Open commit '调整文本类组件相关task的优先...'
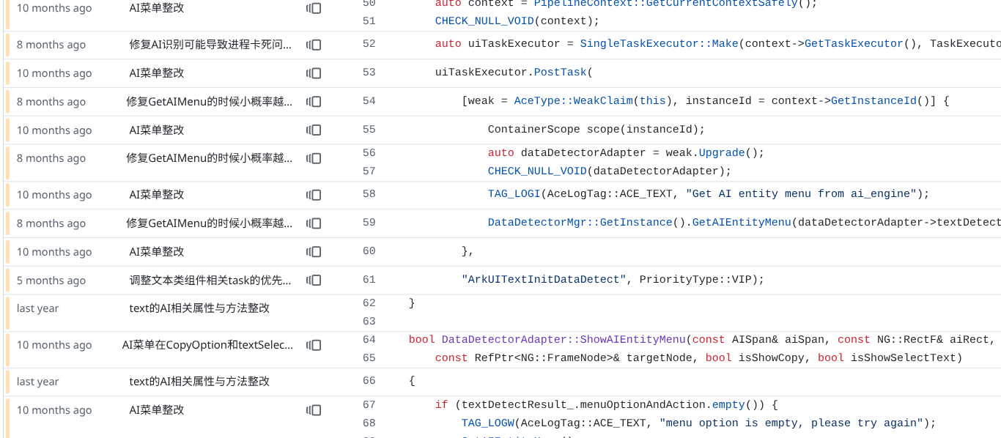 [x=210, y=280]
